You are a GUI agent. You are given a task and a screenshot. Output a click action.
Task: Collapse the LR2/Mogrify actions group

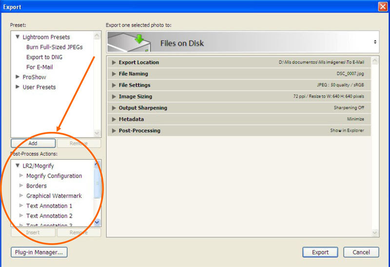18,165
